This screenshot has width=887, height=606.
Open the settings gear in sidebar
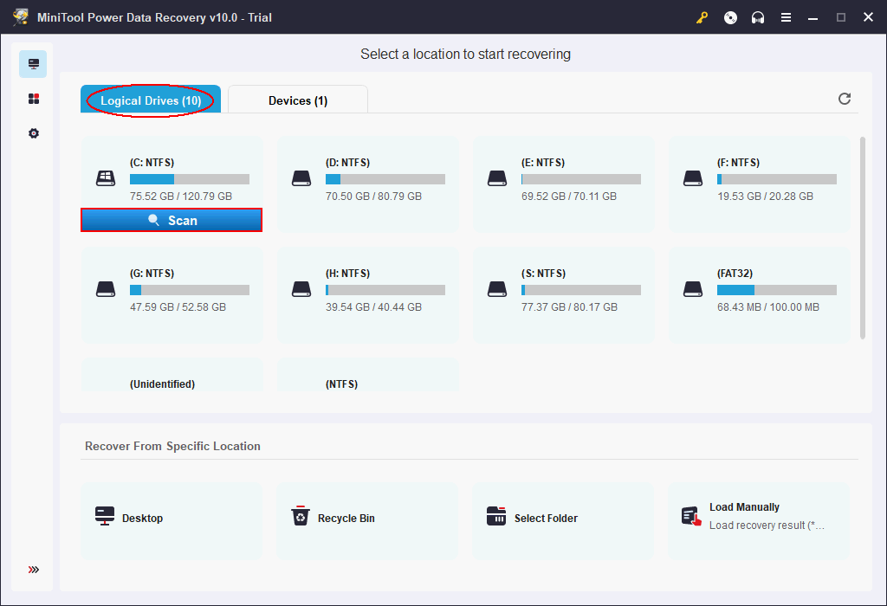coord(33,133)
